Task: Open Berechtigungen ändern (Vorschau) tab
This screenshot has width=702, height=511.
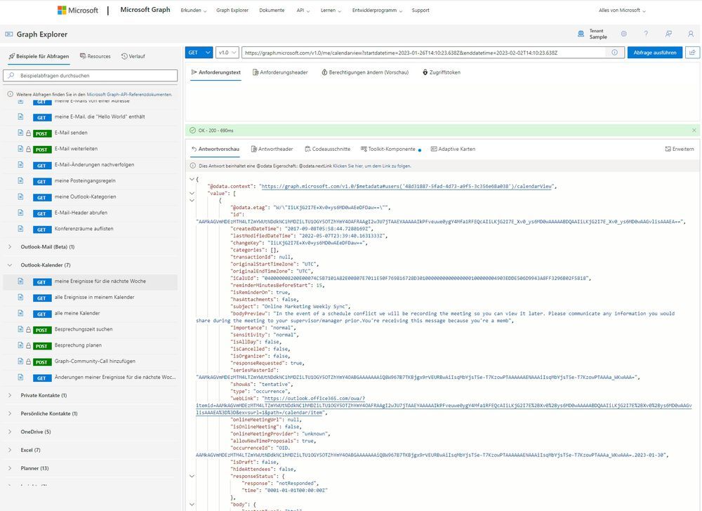Action: pos(365,72)
